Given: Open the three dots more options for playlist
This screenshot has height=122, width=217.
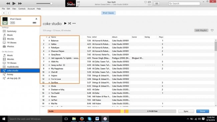Looking at the screenshot, I should pyautogui.click(x=74, y=23).
